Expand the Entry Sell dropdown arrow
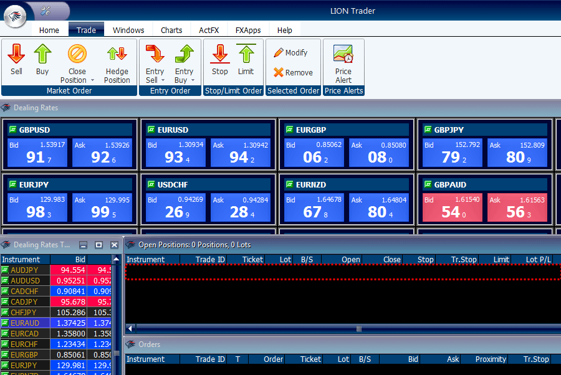Screen dimensions: 561x375 click(x=163, y=80)
